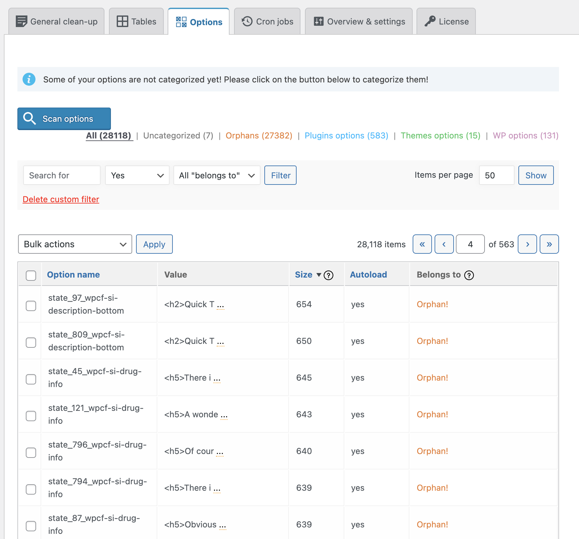The height and width of the screenshot is (539, 579).
Task: Show Themes options (15)
Action: 440,136
